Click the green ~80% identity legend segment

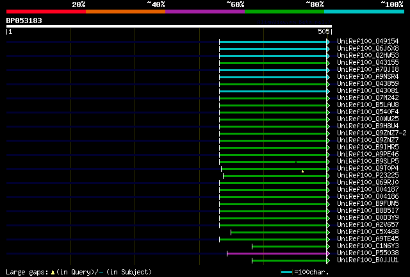pos(284,12)
